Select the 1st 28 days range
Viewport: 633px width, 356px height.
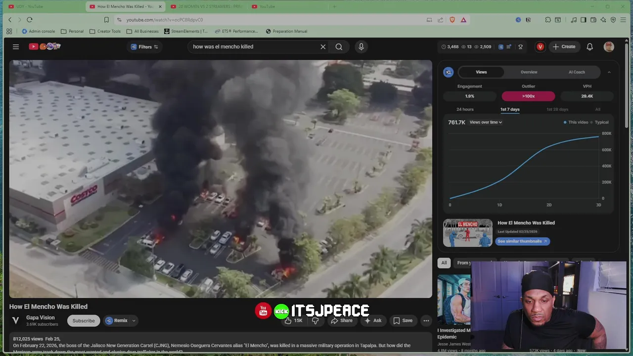coord(557,109)
